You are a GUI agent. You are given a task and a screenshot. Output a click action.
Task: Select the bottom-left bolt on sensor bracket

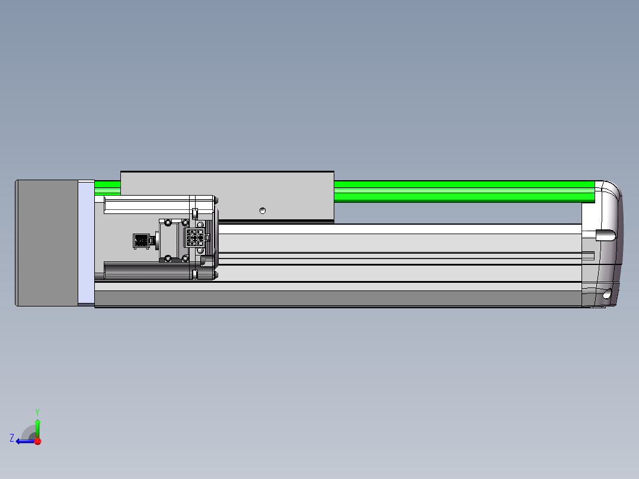pyautogui.click(x=168, y=258)
